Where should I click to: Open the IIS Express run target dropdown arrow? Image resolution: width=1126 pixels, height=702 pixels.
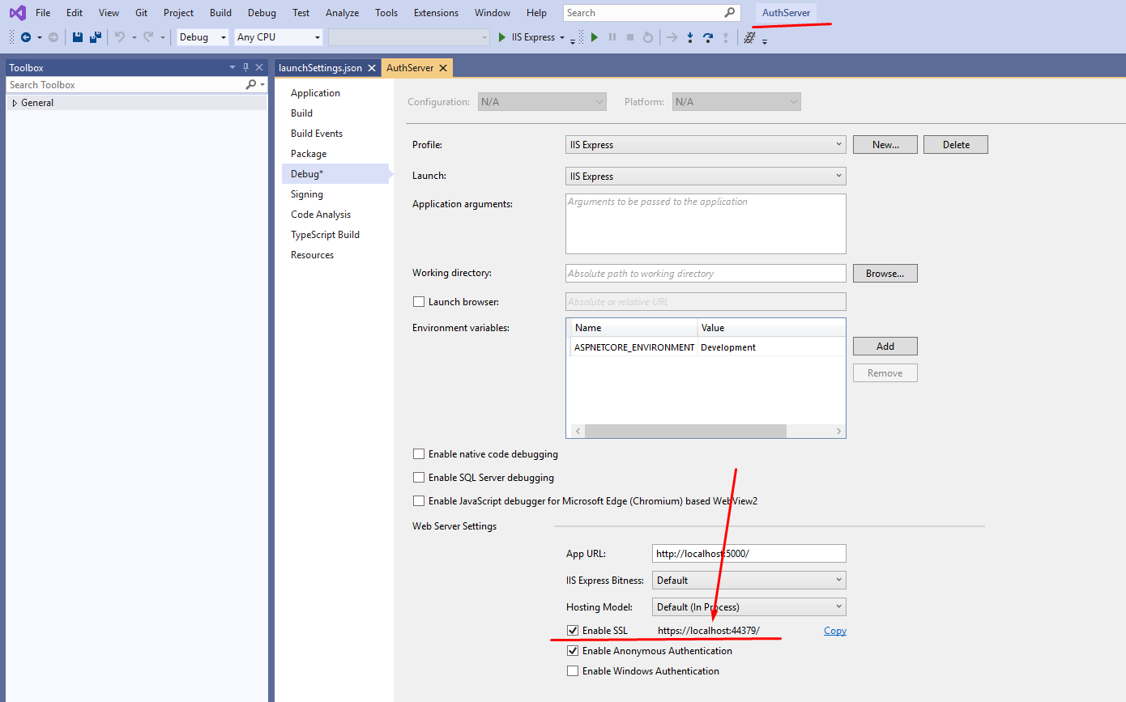[562, 37]
